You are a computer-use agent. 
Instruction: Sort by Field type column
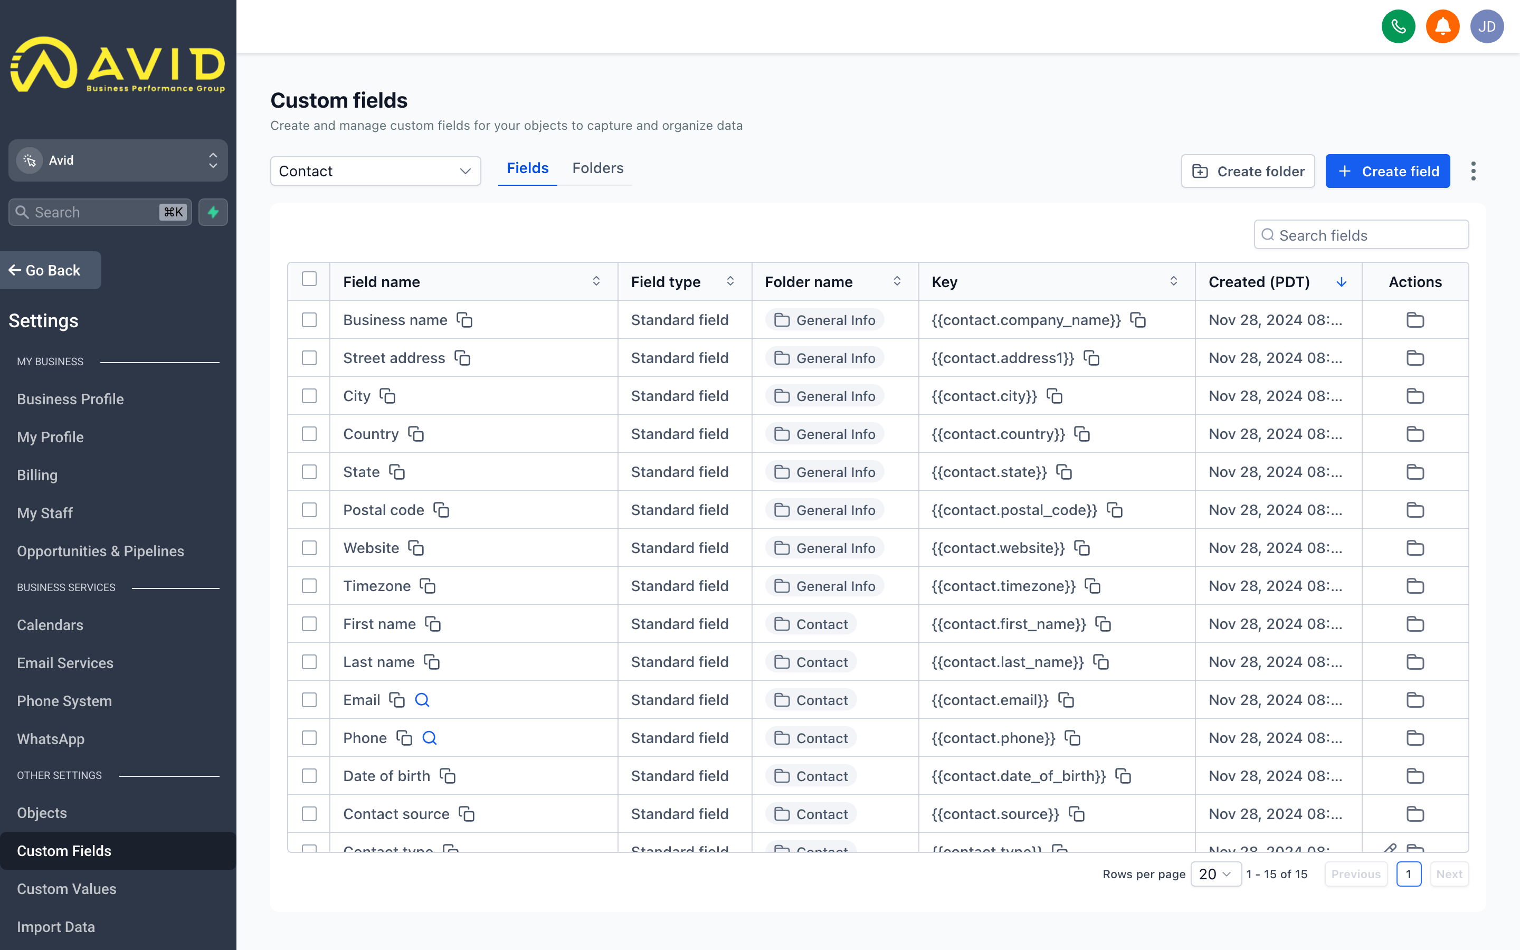click(x=730, y=281)
